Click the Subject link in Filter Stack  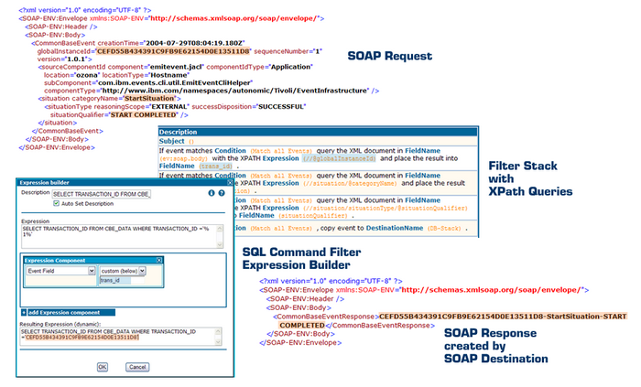172,141
